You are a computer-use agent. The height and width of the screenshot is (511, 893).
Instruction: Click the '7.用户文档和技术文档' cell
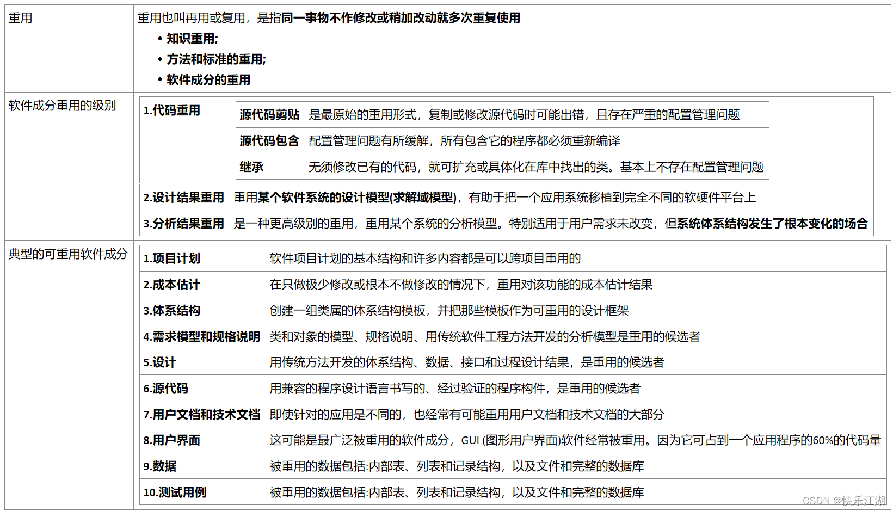(202, 415)
